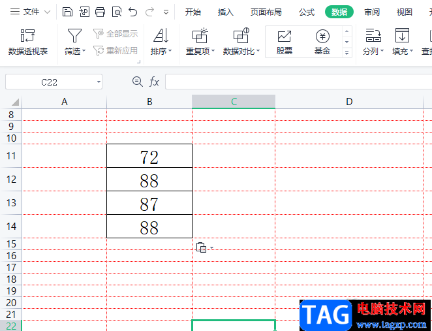Select cell B14 containing 88
432x331 pixels.
tap(149, 227)
